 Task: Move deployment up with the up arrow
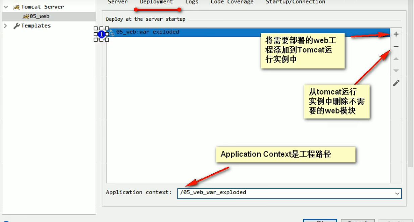point(396,59)
